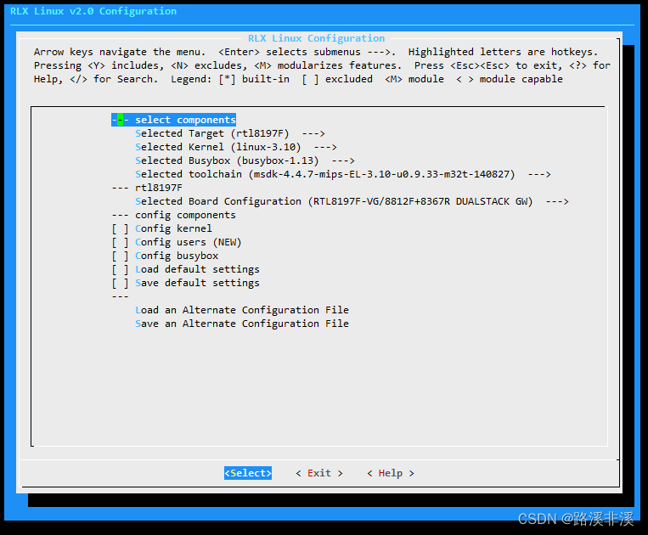648x535 pixels.
Task: Toggle the Config kernel checkbox
Action: [x=120, y=228]
